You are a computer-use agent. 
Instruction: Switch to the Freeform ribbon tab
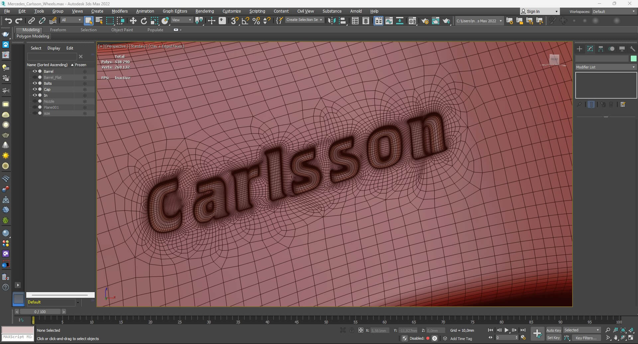pyautogui.click(x=58, y=30)
